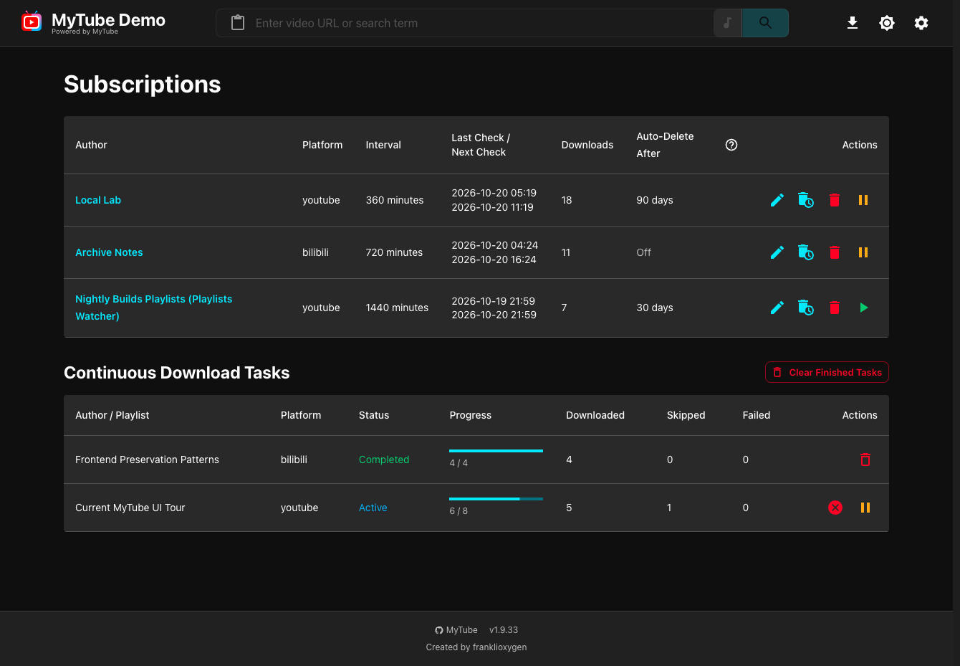Paste from clipboard icon in search bar
960x666 pixels.
pos(238,23)
